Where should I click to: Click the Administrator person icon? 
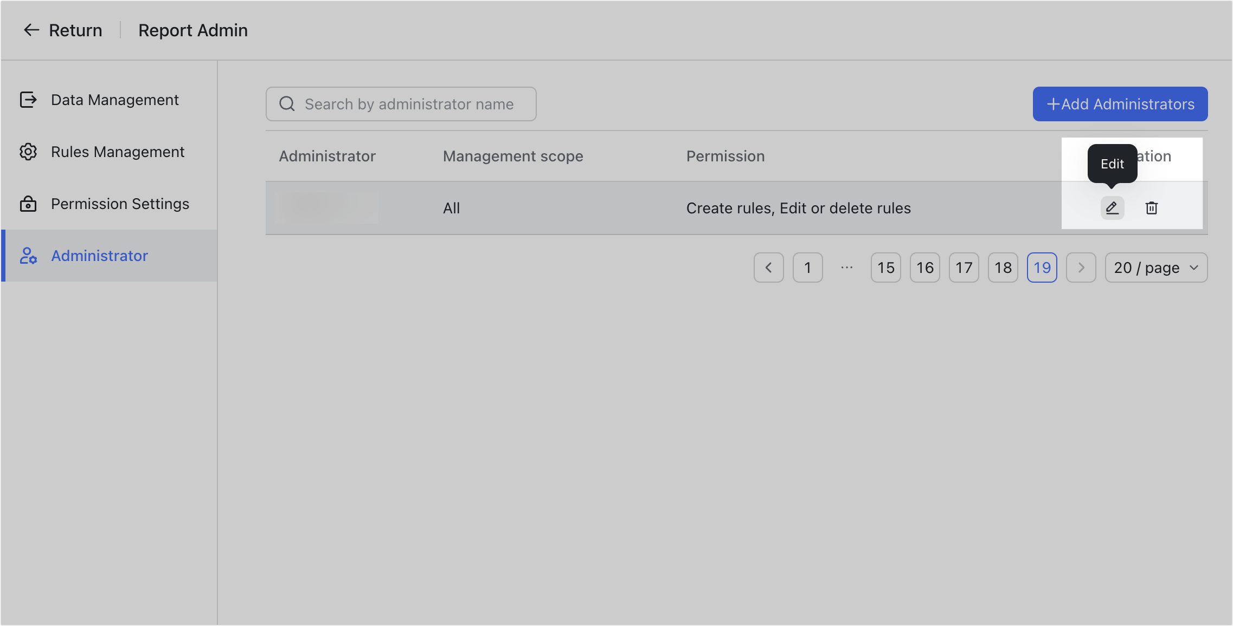28,256
